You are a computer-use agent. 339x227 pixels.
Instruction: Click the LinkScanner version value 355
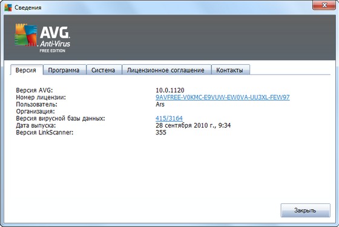point(161,133)
